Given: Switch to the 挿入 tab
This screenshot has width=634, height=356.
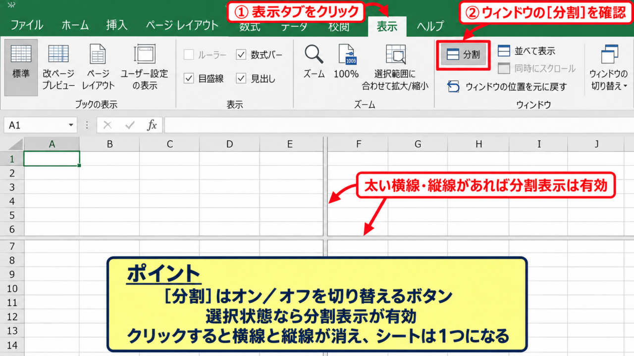Looking at the screenshot, I should tap(117, 26).
